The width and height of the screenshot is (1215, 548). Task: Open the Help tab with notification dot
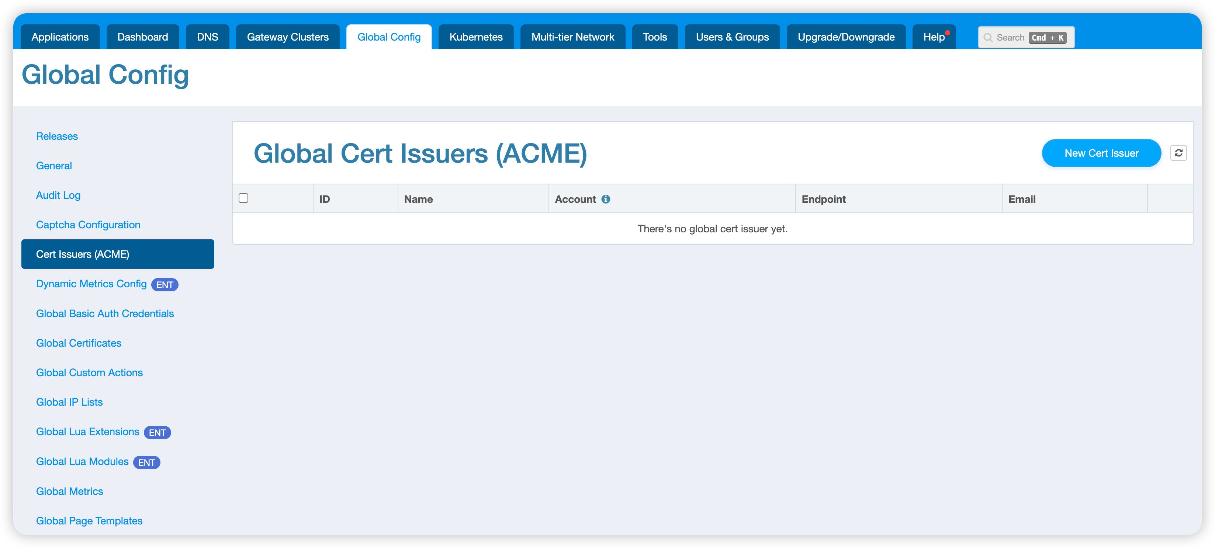pos(934,37)
